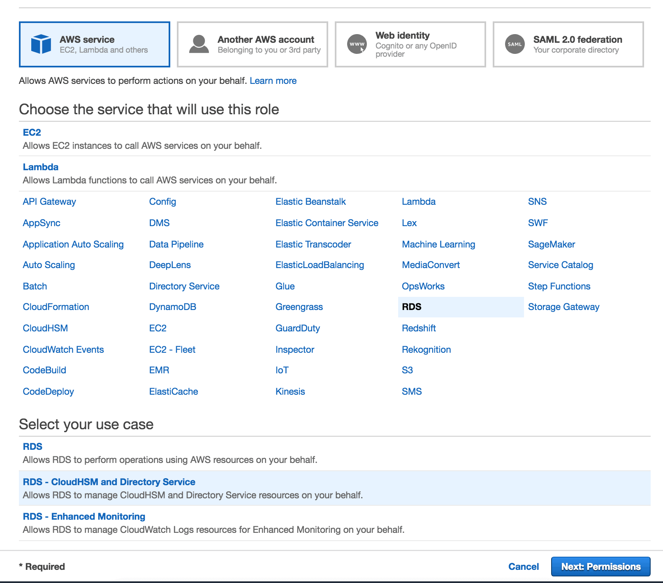The width and height of the screenshot is (663, 583).
Task: Choose Lambda in the service grid
Action: (419, 201)
